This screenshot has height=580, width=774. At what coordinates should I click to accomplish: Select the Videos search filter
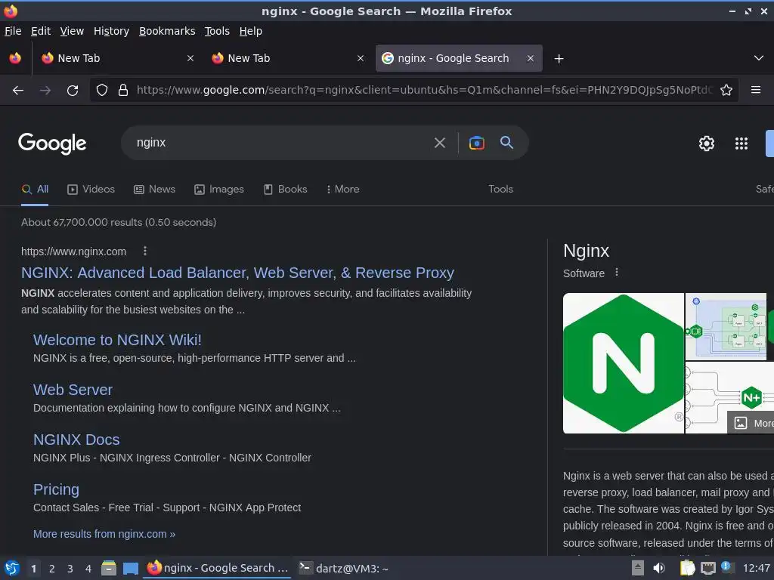(x=91, y=190)
